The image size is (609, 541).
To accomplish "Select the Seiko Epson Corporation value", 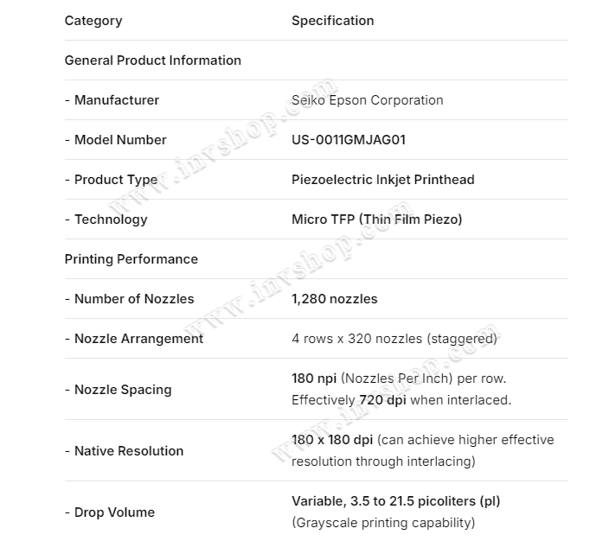I will coord(367,100).
